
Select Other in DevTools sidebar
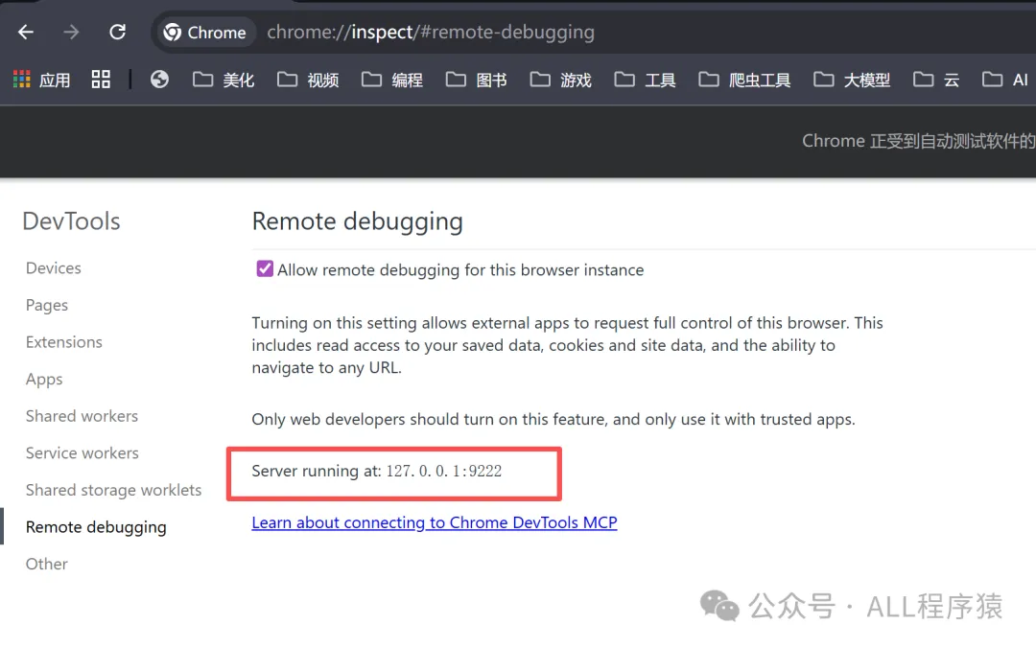point(47,564)
